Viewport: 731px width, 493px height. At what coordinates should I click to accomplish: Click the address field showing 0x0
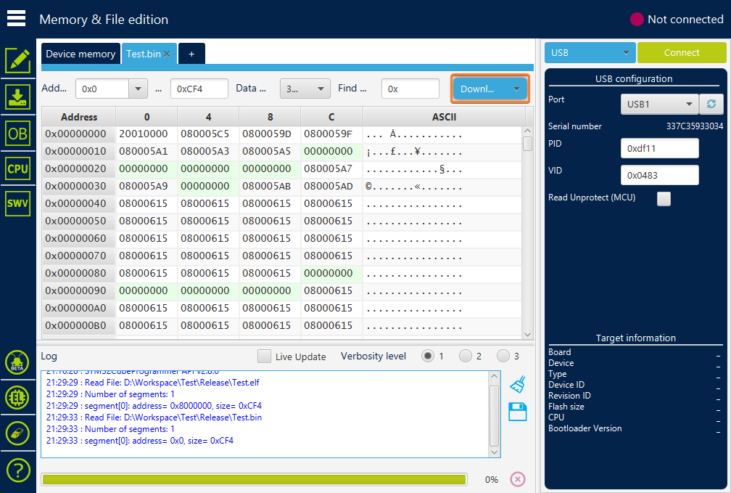click(x=102, y=89)
